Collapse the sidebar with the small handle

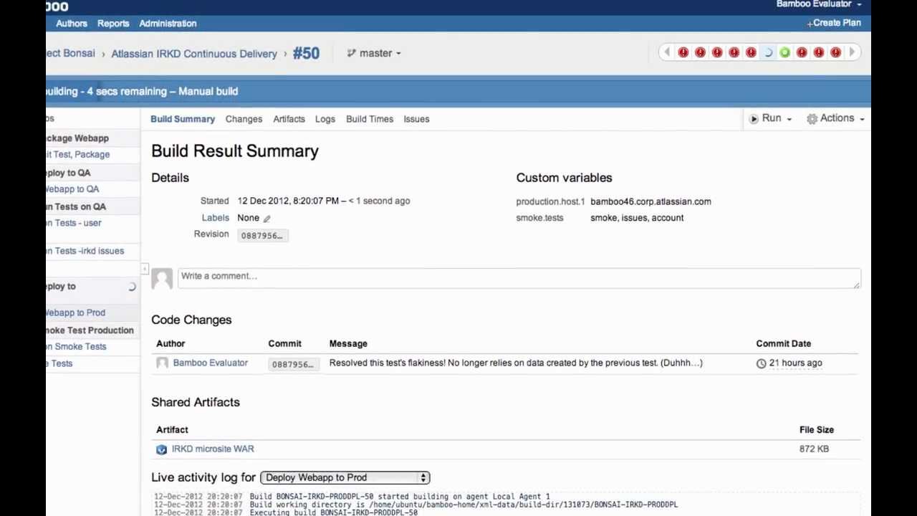145,269
